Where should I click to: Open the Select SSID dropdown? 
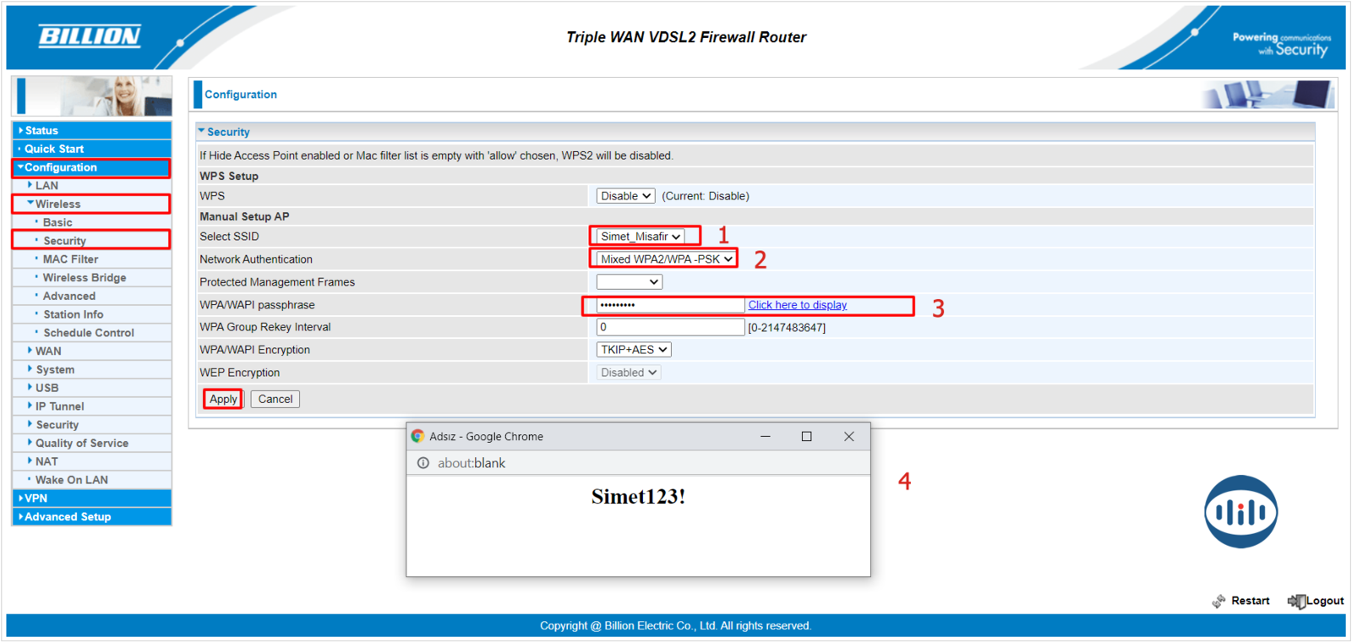coord(641,237)
